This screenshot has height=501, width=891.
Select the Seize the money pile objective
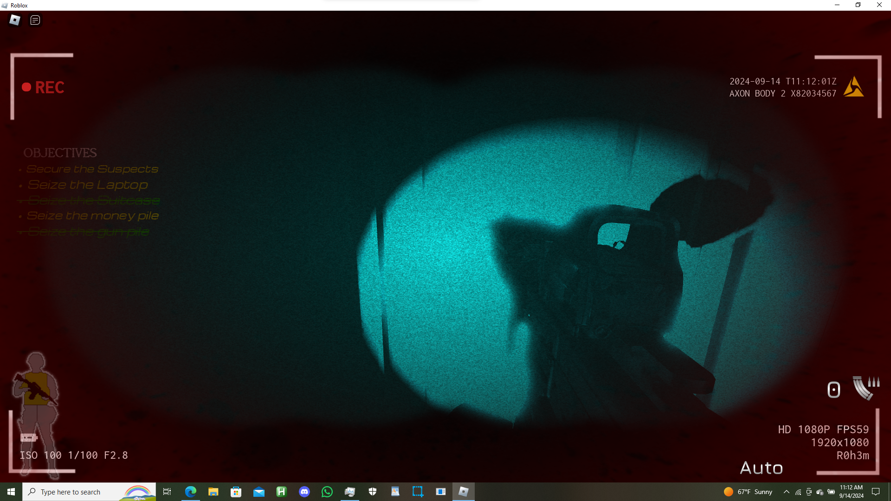point(93,216)
